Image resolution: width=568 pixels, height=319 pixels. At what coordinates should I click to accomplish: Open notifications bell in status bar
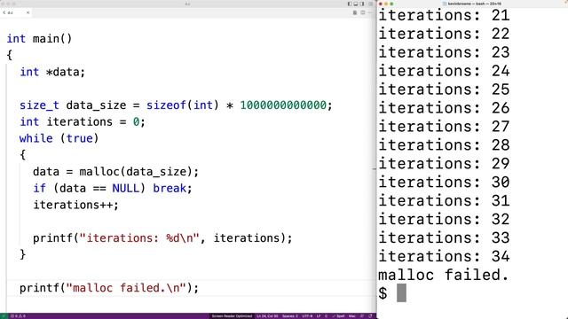click(370, 316)
